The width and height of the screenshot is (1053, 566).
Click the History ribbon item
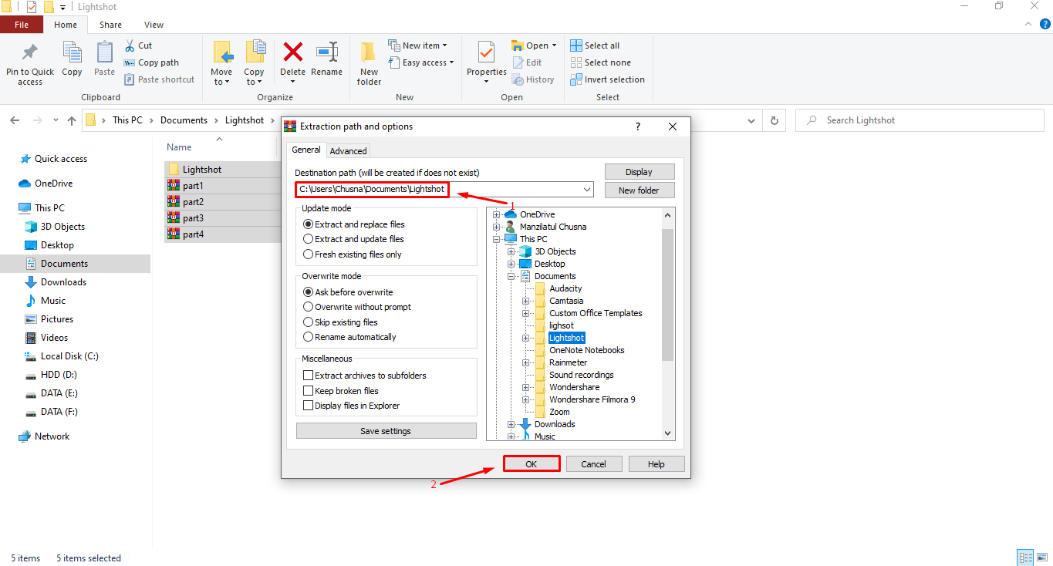(532, 79)
